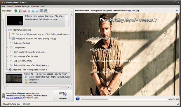Open the menu template selector arrows
This screenshot has width=181, height=107.
(67, 21)
